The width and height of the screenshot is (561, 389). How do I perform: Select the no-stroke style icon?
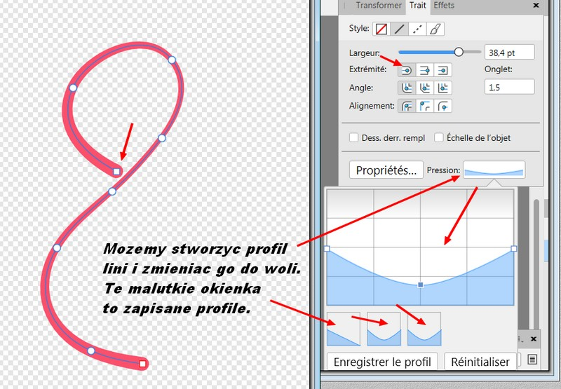click(x=381, y=29)
